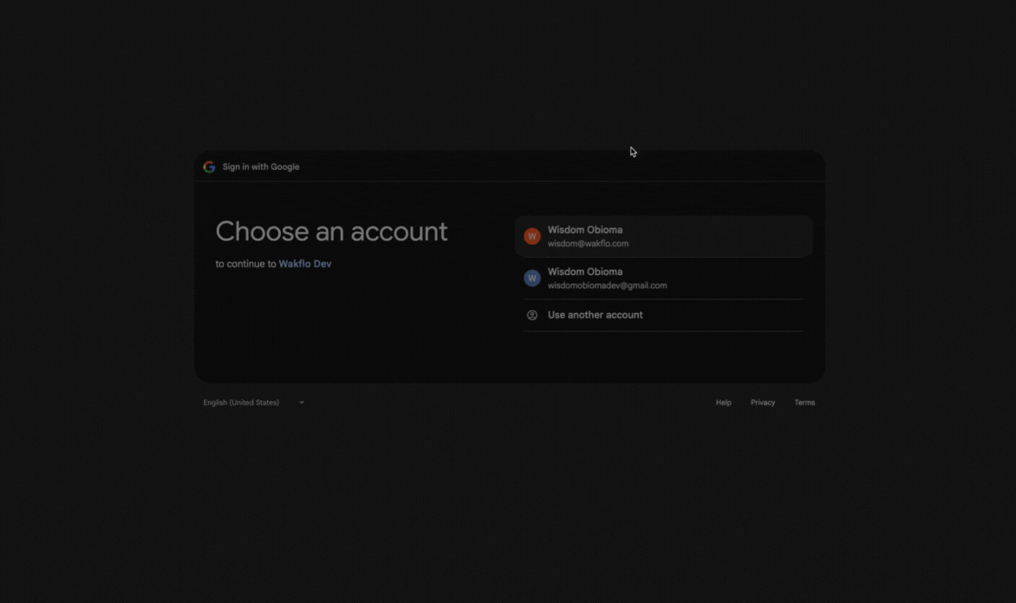Click the person icon next to Use another account
The height and width of the screenshot is (603, 1016).
pyautogui.click(x=531, y=315)
